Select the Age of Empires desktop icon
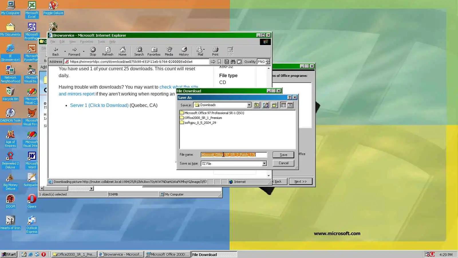The height and width of the screenshot is (258, 458). [11, 139]
